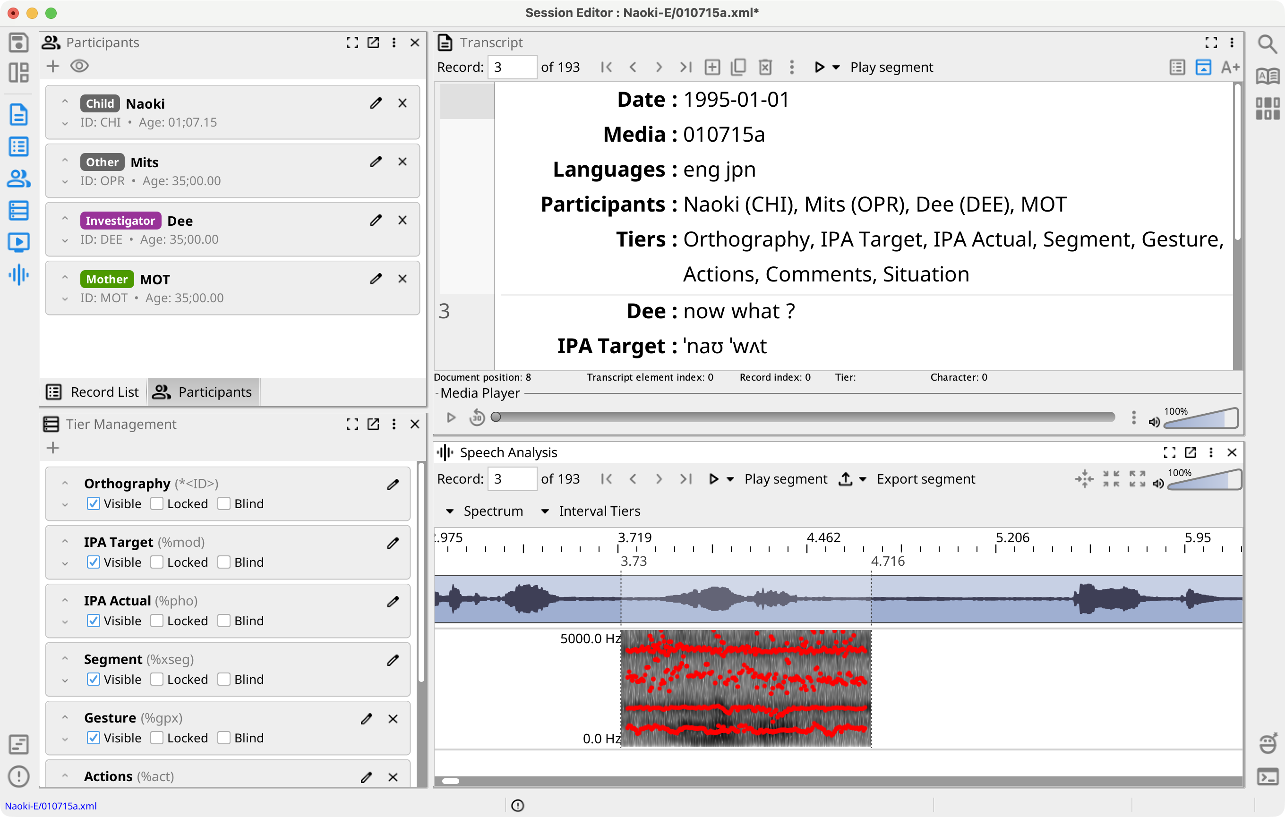
Task: Pop out Participants panel to external window
Action: click(x=374, y=43)
